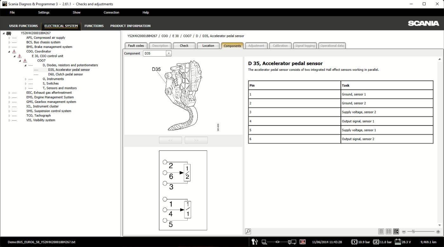Switch to FUNCTIONS section
This screenshot has width=444, height=247.
(94, 26)
